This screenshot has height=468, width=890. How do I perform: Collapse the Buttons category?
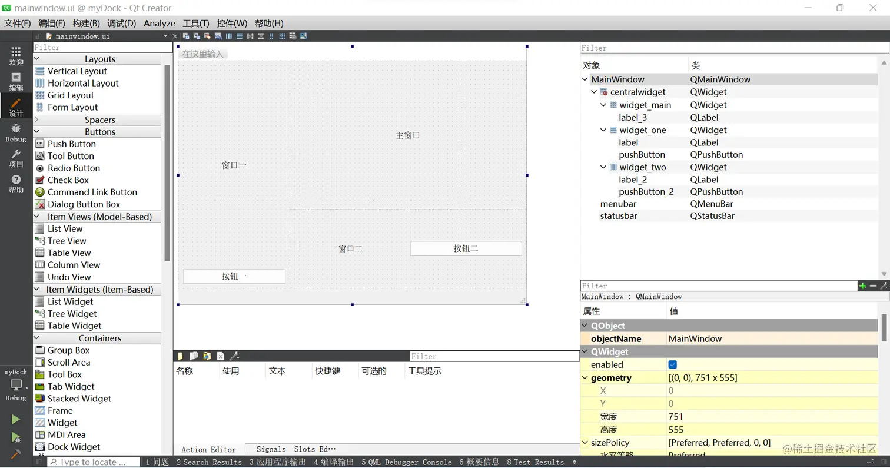37,132
